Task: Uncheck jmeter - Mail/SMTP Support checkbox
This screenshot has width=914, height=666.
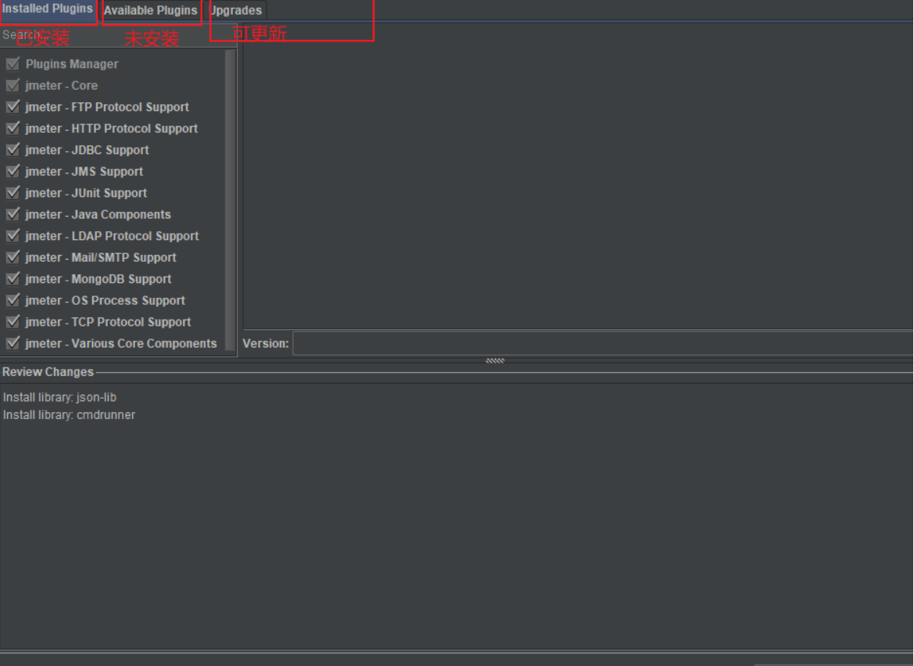Action: [13, 257]
